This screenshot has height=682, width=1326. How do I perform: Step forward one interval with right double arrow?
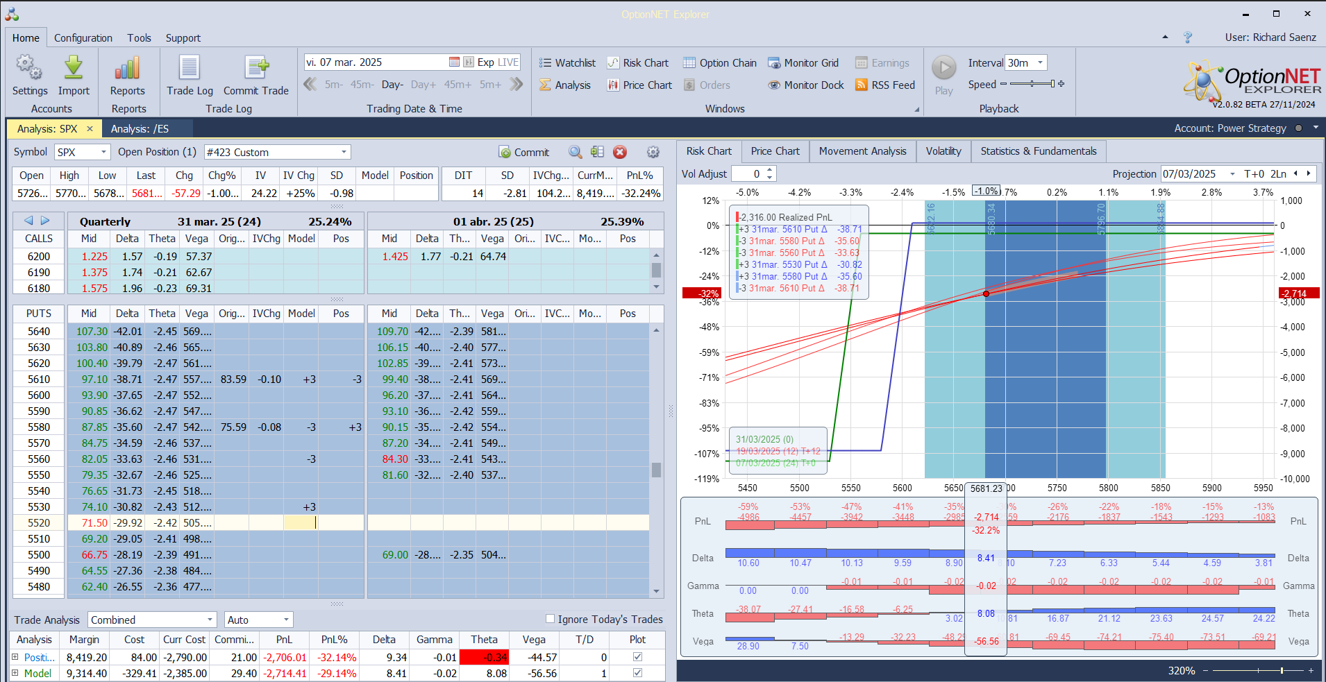click(x=516, y=85)
